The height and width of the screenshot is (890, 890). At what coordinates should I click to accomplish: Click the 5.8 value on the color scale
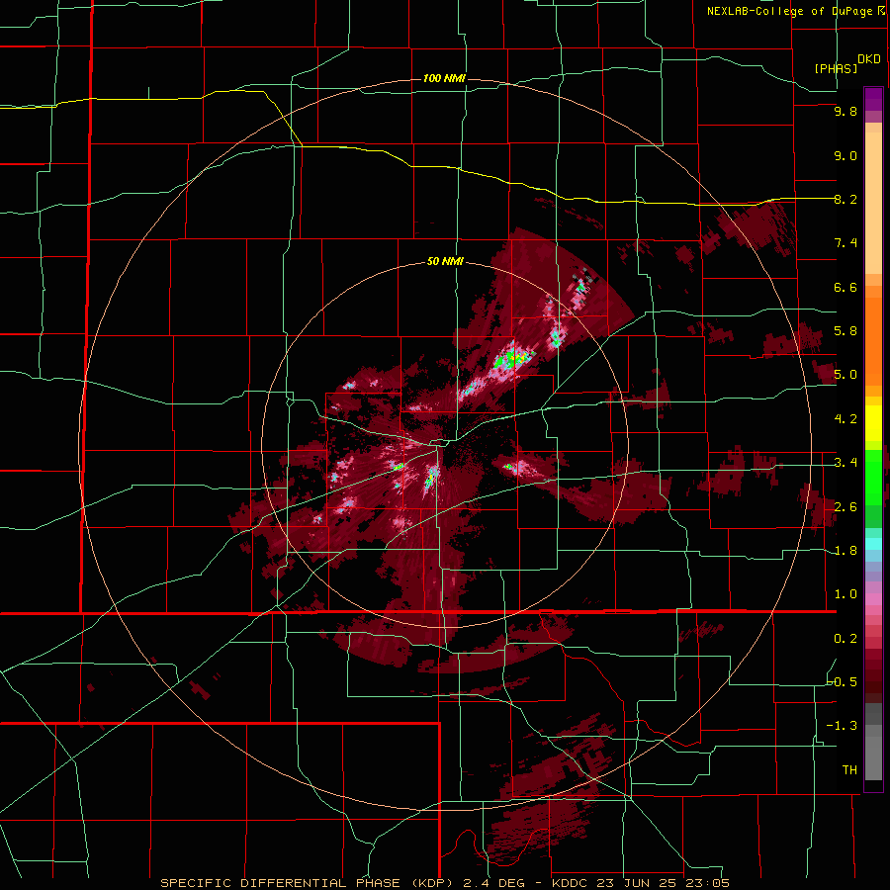point(845,331)
